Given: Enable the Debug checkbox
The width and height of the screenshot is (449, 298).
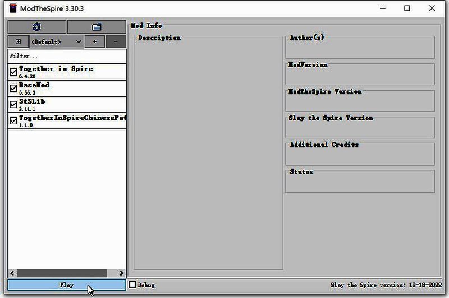Looking at the screenshot, I should [132, 285].
